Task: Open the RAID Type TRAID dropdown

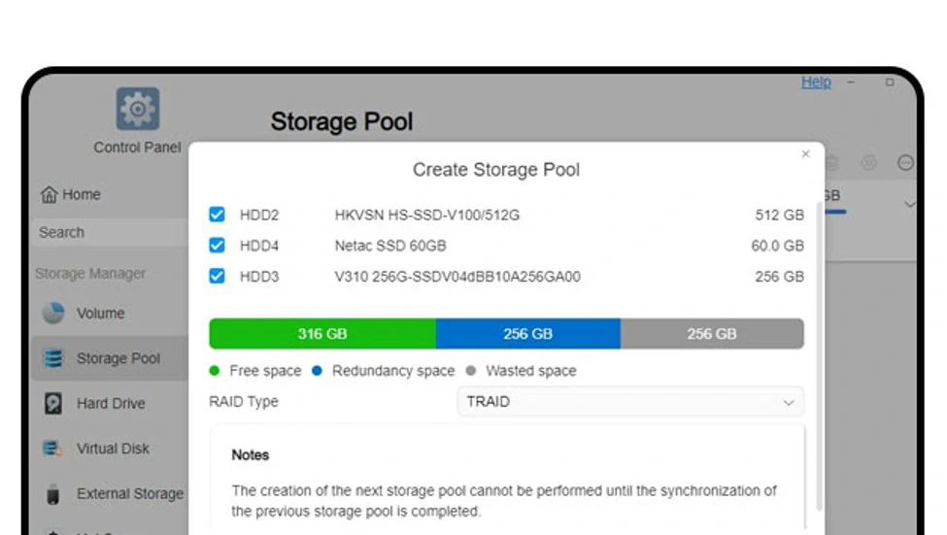Action: coord(630,402)
